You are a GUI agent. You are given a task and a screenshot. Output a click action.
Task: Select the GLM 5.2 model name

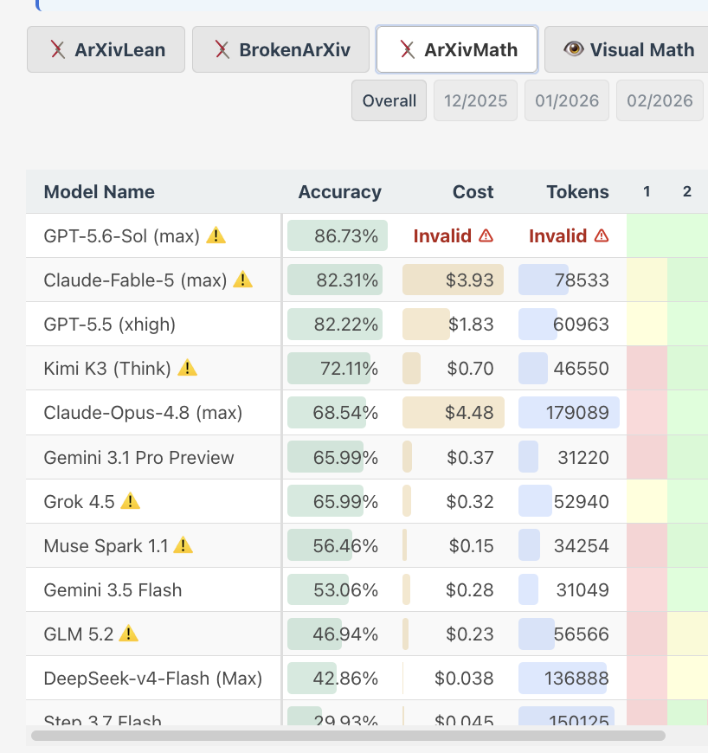click(x=78, y=634)
